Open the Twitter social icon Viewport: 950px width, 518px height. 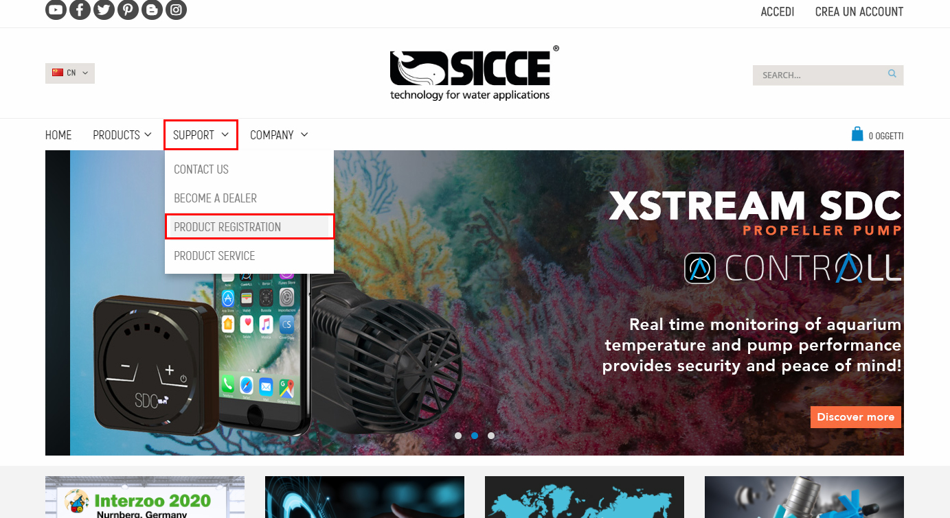pyautogui.click(x=104, y=10)
